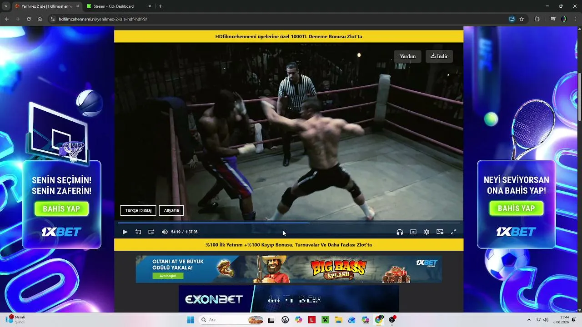Screen dimensions: 582x327
Task: Open the Big Bass Splash ad banner
Action: click(x=289, y=269)
